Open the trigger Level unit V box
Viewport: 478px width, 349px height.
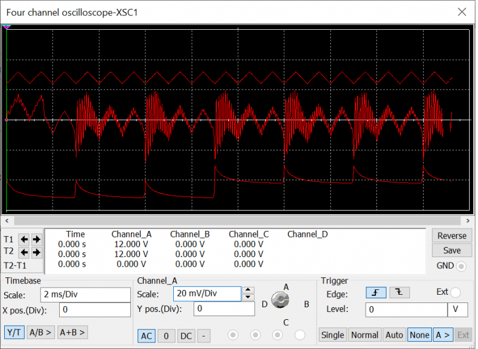(457, 310)
